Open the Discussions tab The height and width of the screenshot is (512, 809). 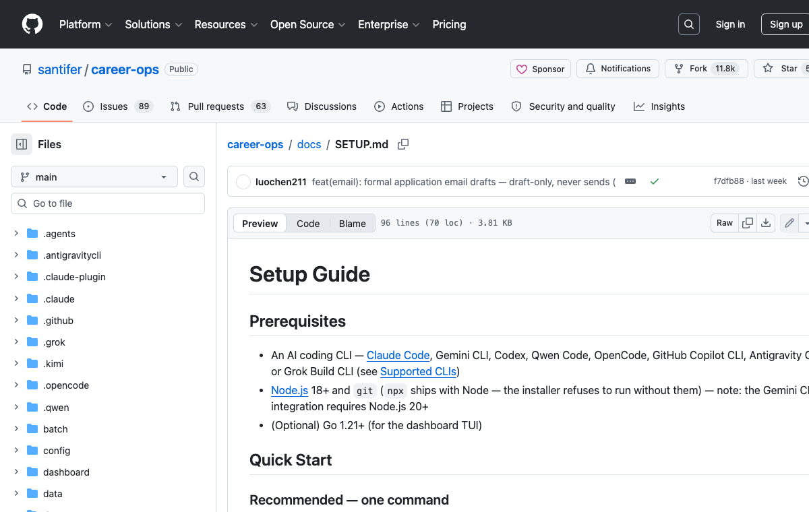tap(322, 106)
